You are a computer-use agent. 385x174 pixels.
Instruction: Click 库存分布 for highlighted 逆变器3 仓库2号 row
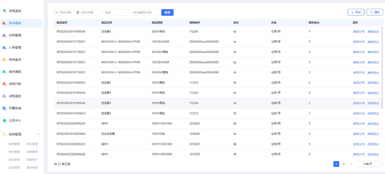(x=359, y=103)
